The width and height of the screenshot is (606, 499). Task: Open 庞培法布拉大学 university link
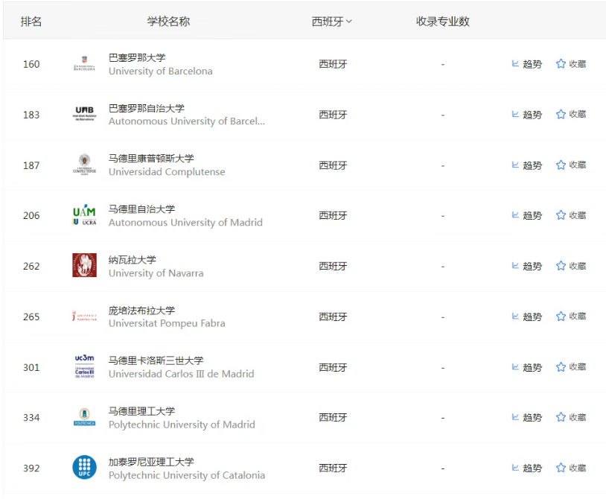pos(141,311)
